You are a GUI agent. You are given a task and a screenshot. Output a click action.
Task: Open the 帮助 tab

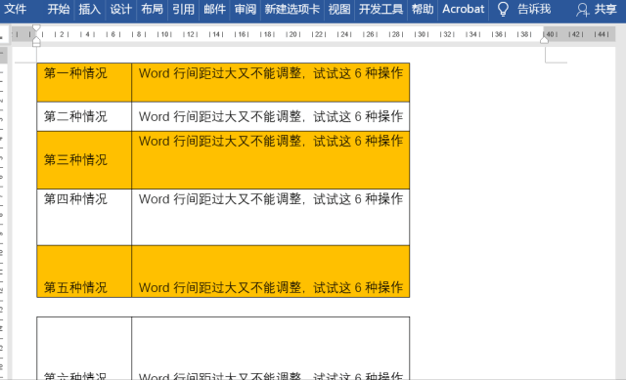[423, 9]
